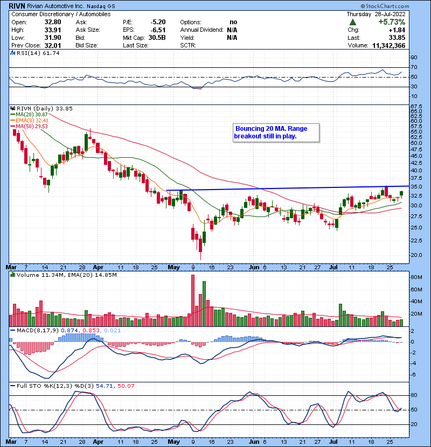This screenshot has height=447, width=431.
Task: Click the blue horizontal resistance trendline
Action: (288, 188)
